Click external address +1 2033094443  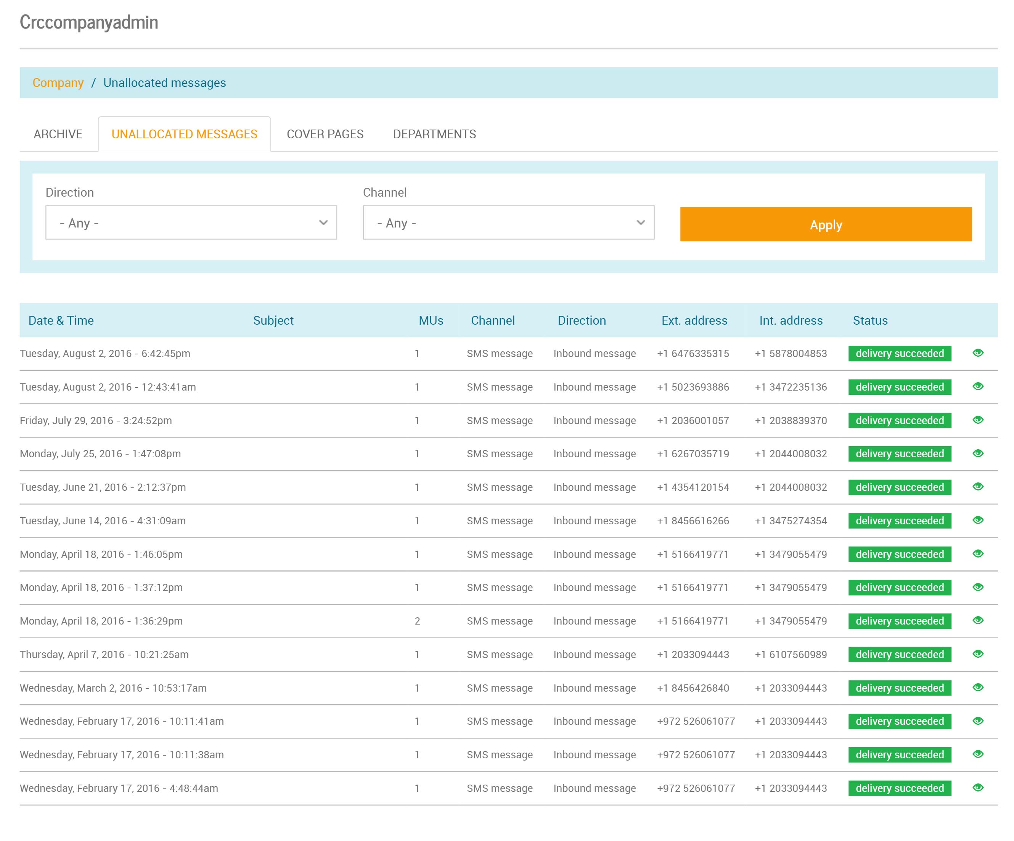tap(693, 654)
